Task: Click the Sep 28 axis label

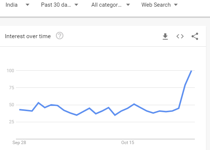Action: pyautogui.click(x=19, y=143)
